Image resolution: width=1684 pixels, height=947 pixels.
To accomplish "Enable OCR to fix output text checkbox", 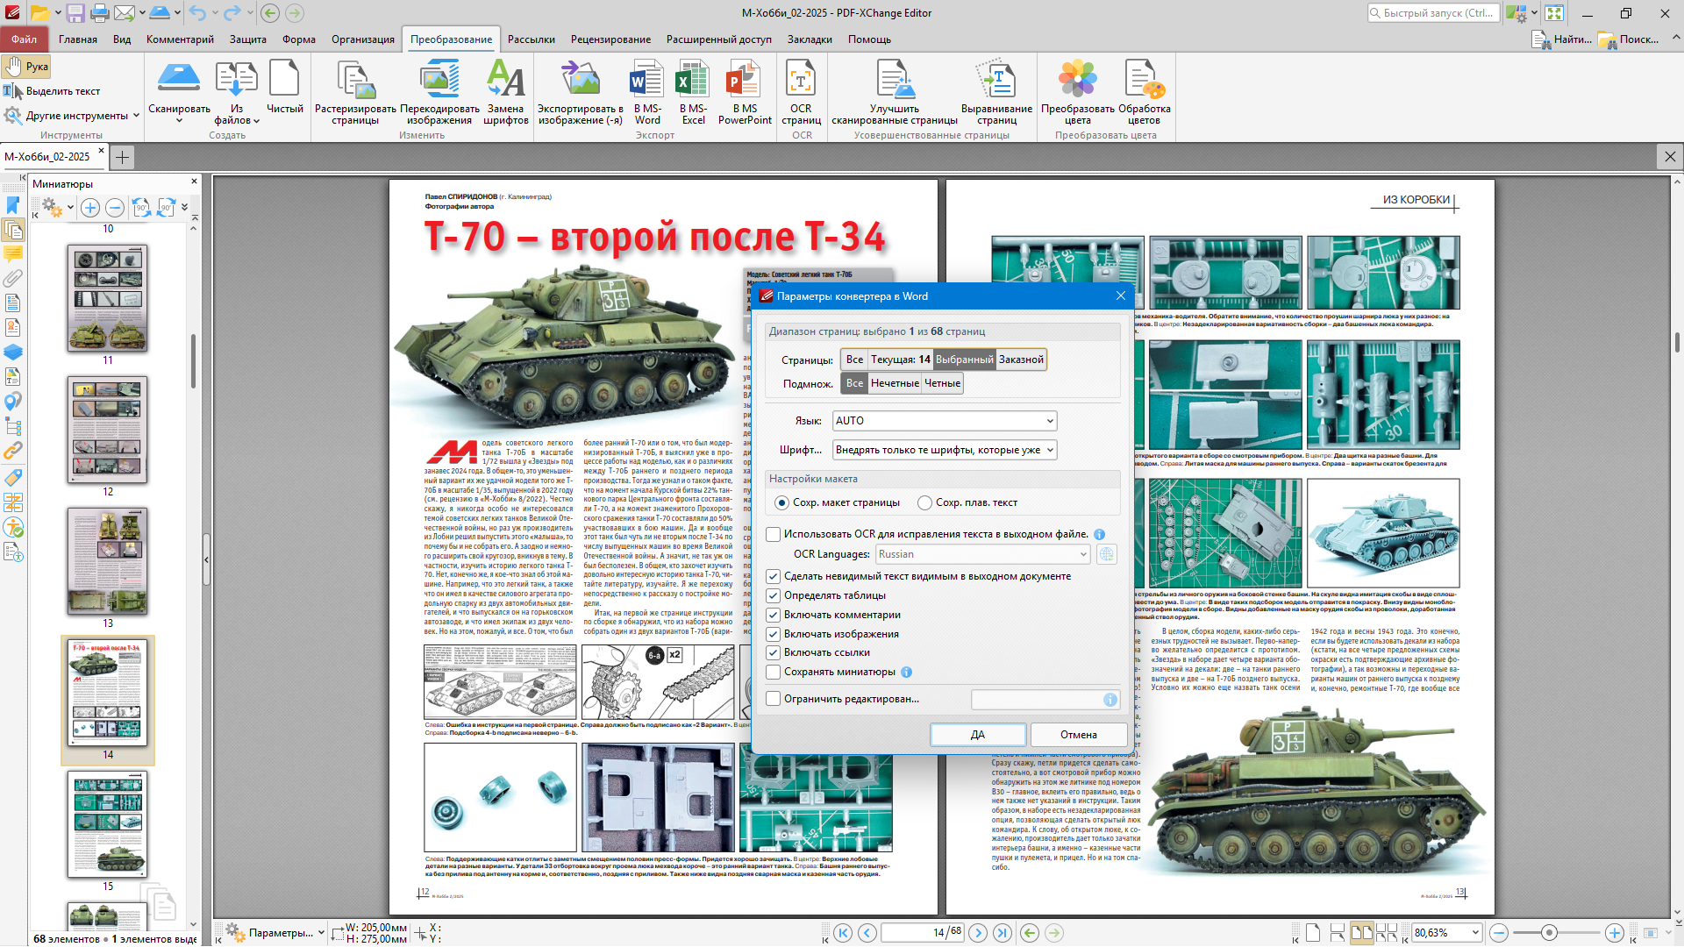I will pos(774,535).
